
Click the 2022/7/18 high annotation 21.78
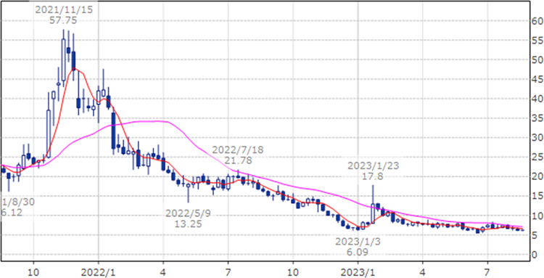[238, 161]
